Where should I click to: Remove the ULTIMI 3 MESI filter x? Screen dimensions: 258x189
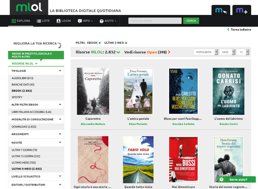pos(126,43)
